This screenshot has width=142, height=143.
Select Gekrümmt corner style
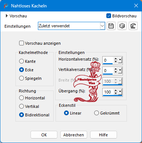click(96, 113)
